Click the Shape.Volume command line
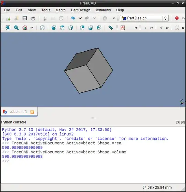 (x=69, y=152)
